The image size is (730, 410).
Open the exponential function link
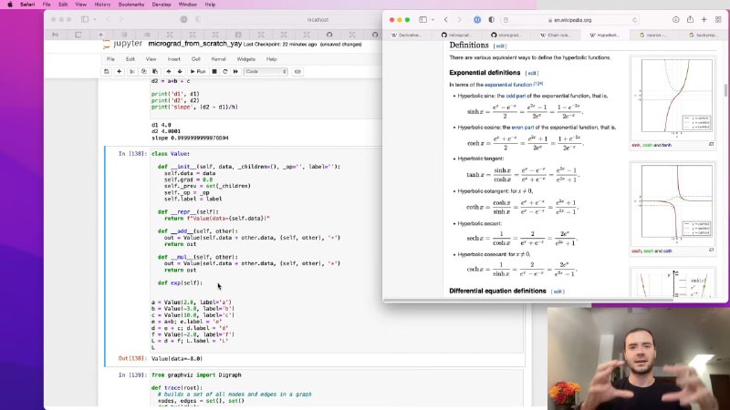click(508, 85)
